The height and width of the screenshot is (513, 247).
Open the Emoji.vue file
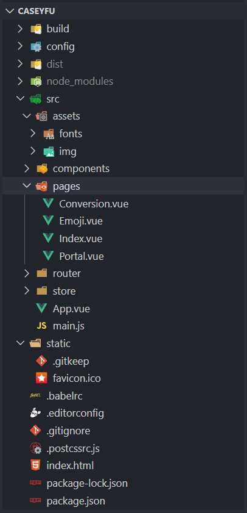pos(81,221)
